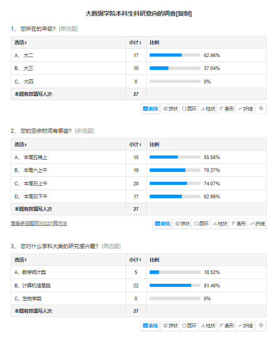278x339 pixels.
Task: Select 饼状 pie chart view for question 1
Action: click(170, 109)
